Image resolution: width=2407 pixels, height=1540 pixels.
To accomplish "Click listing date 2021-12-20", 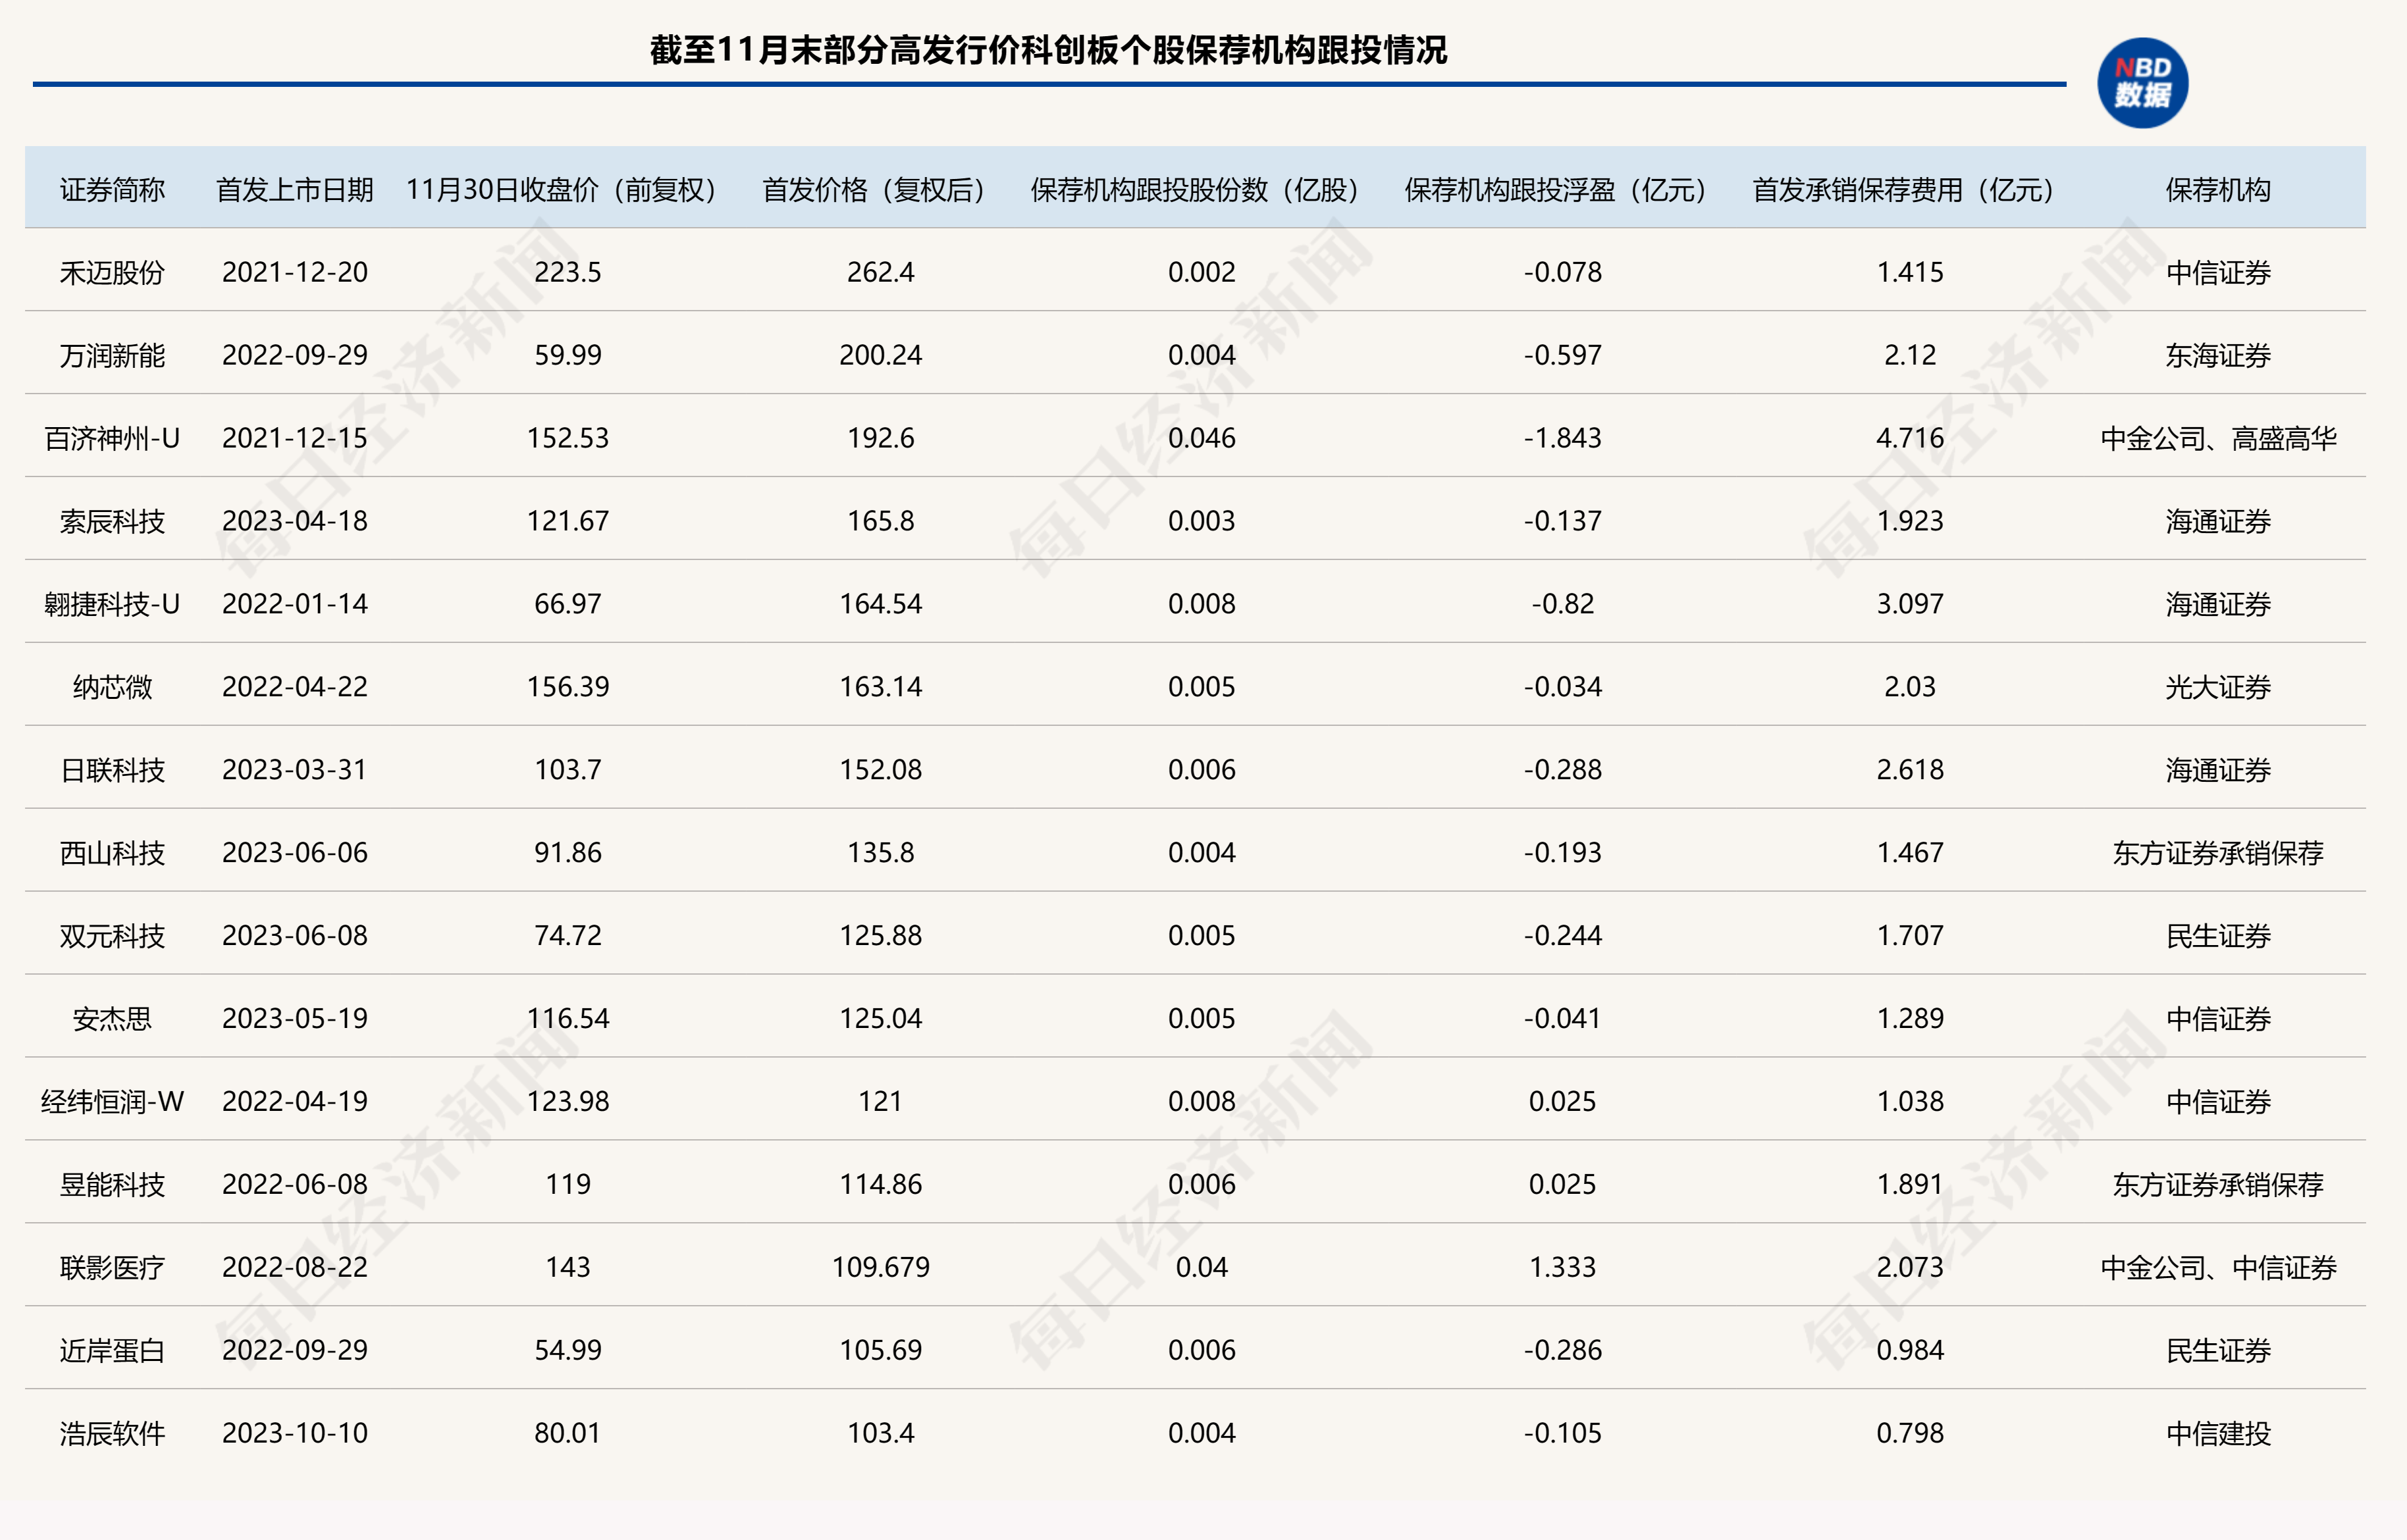I will (x=294, y=272).
